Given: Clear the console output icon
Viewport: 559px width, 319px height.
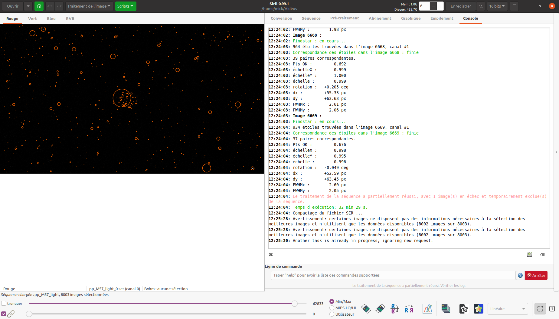Looking at the screenshot, I should pyautogui.click(x=543, y=254).
